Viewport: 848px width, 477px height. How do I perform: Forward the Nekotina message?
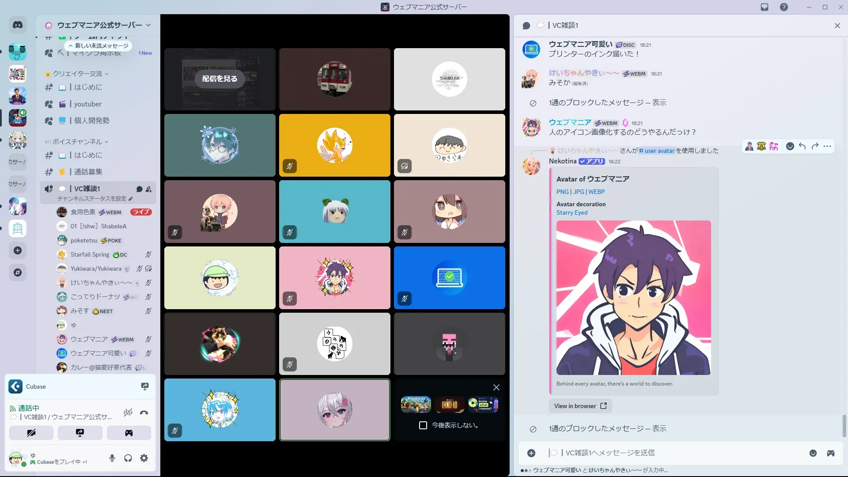tap(815, 146)
